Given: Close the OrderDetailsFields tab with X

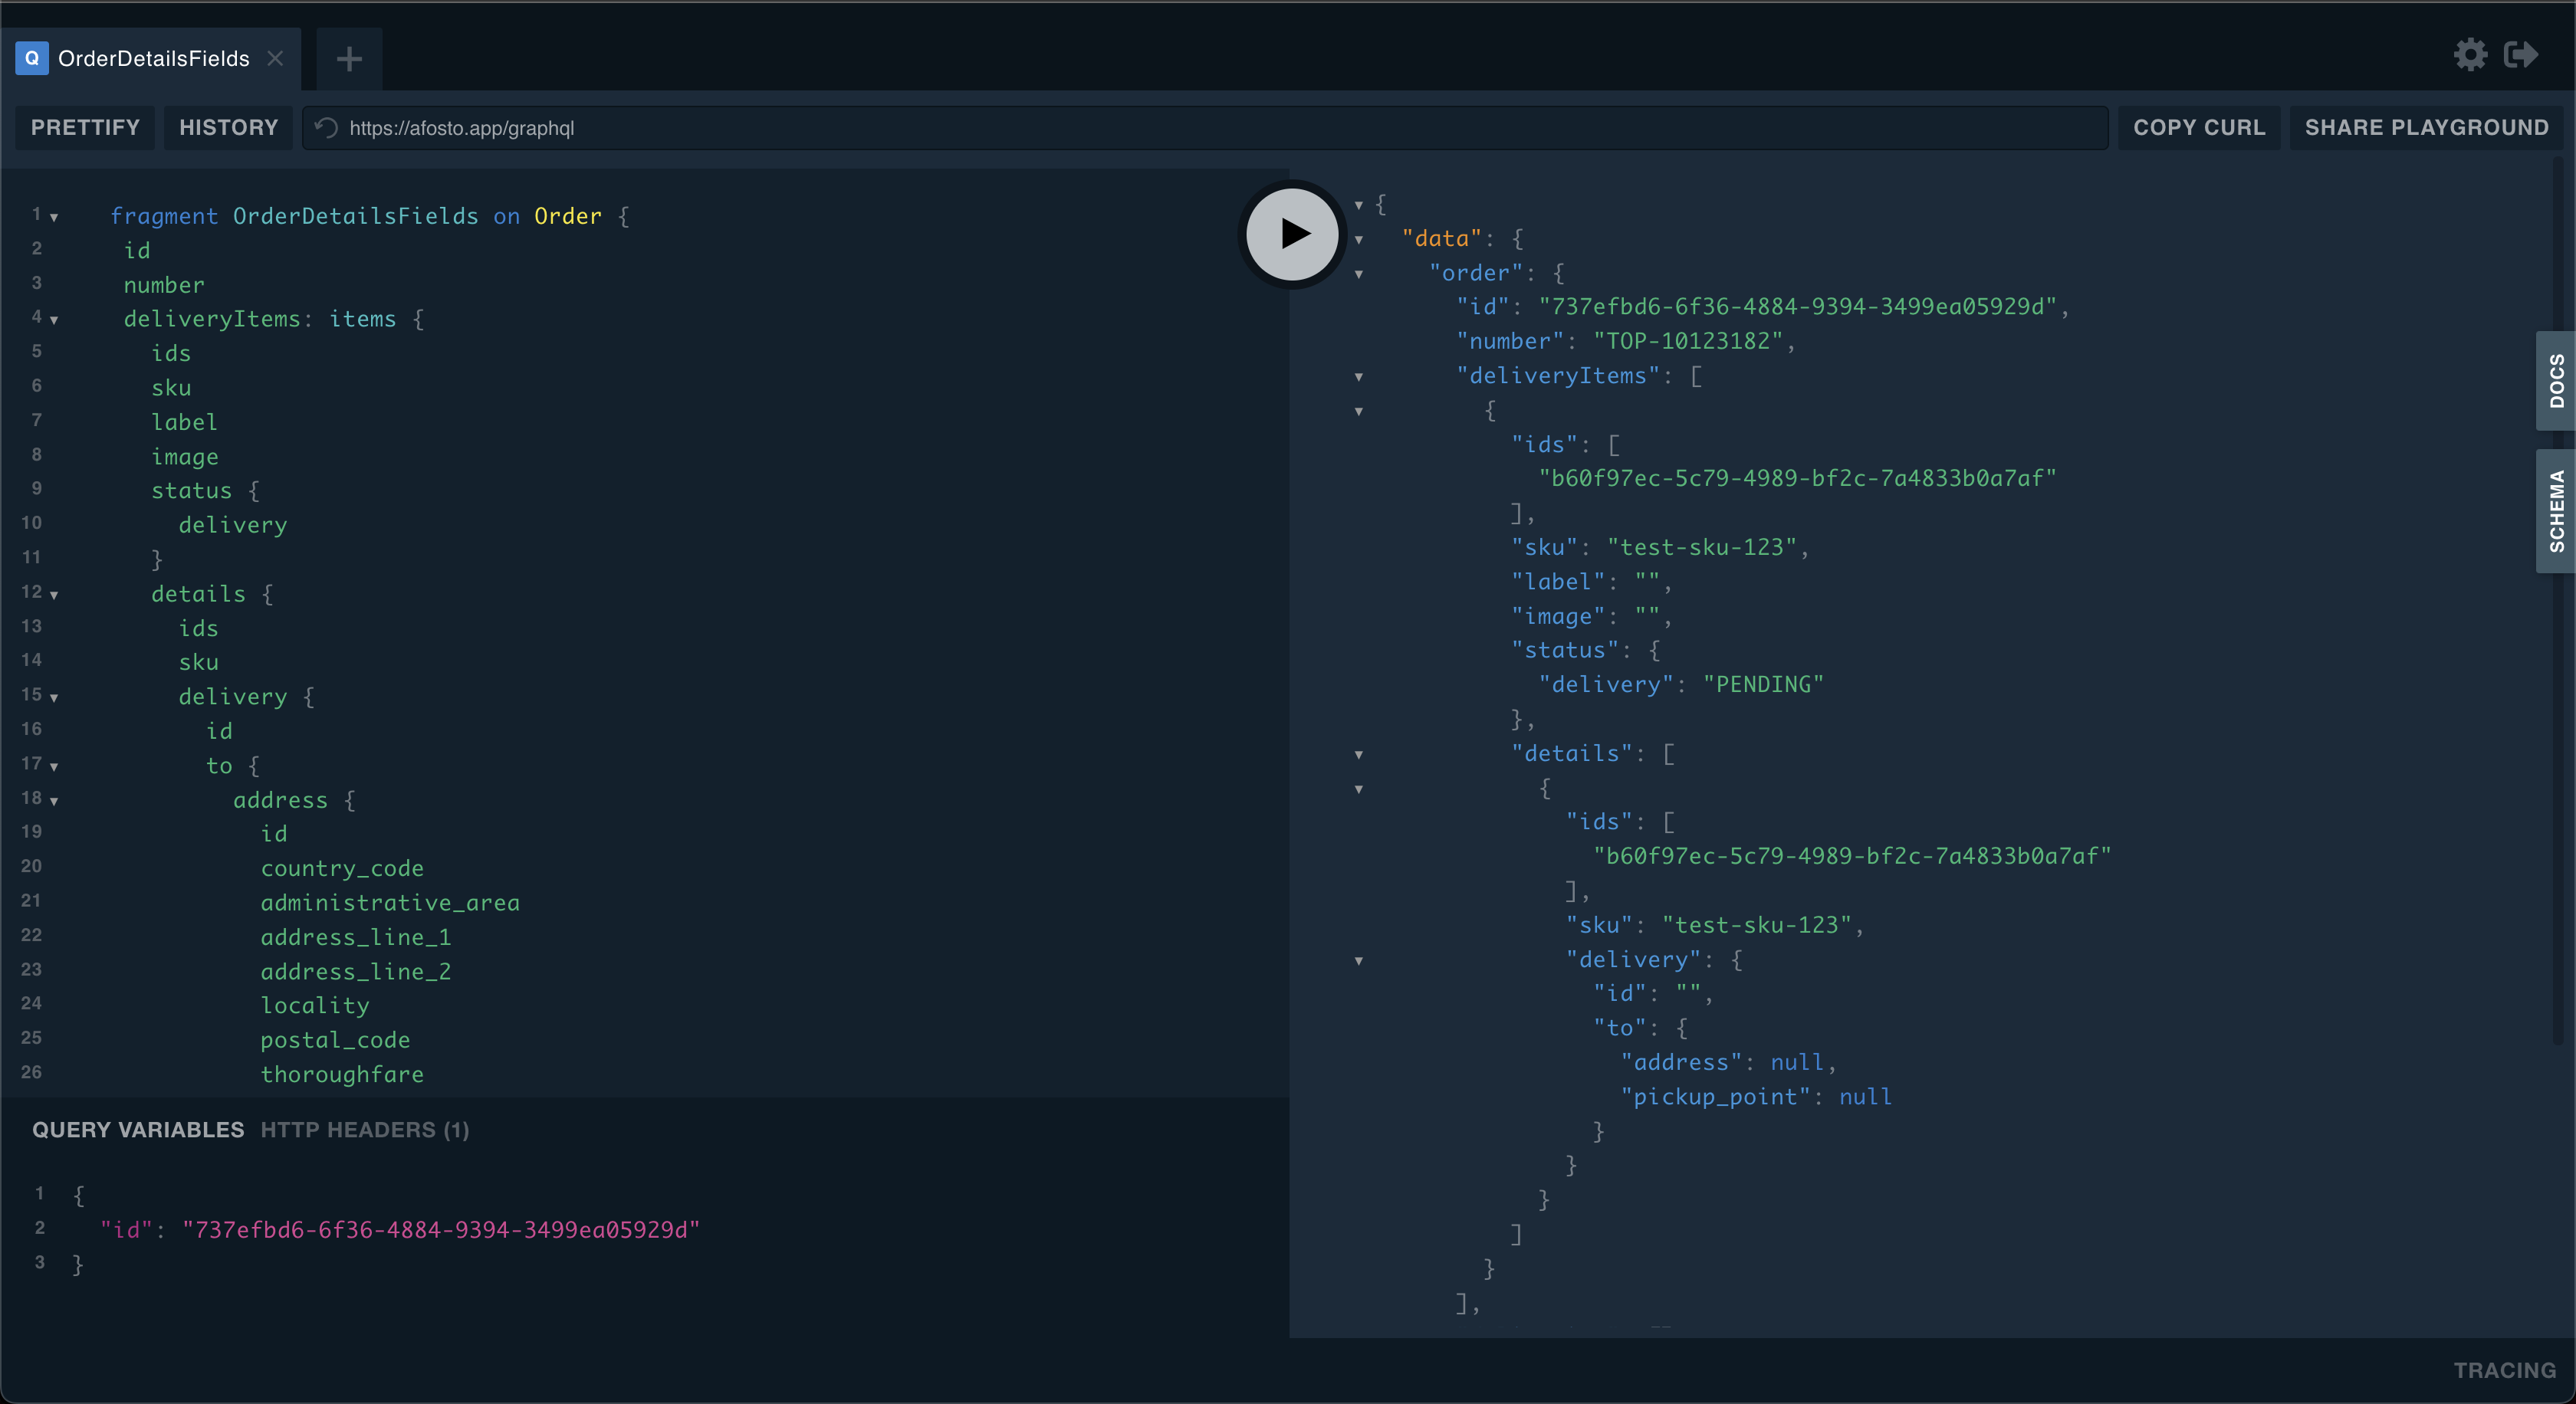Looking at the screenshot, I should coord(275,59).
